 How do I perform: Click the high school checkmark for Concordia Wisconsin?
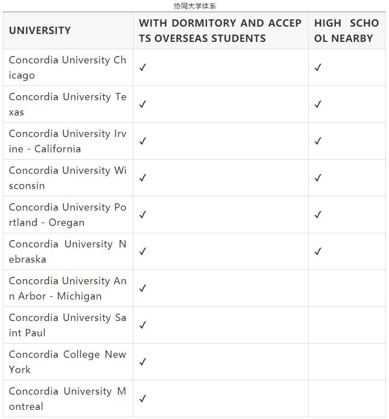(x=318, y=178)
